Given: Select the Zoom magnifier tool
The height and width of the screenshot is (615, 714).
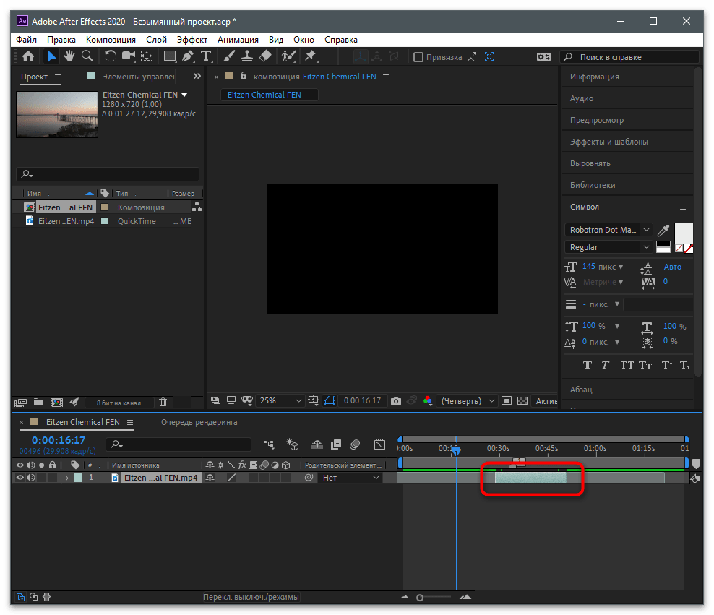Looking at the screenshot, I should point(87,56).
